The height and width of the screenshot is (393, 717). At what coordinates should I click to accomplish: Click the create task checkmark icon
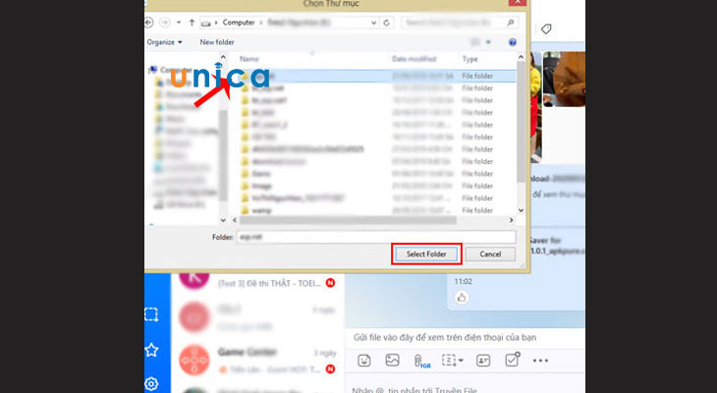512,360
